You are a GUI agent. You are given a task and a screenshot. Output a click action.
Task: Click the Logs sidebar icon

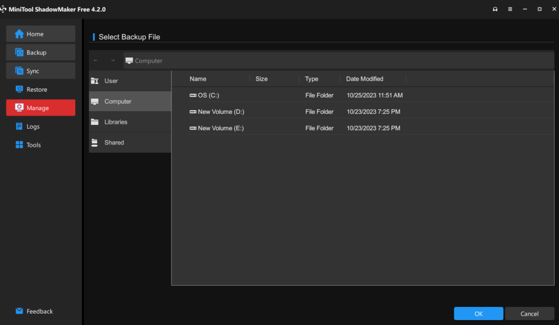pyautogui.click(x=19, y=127)
